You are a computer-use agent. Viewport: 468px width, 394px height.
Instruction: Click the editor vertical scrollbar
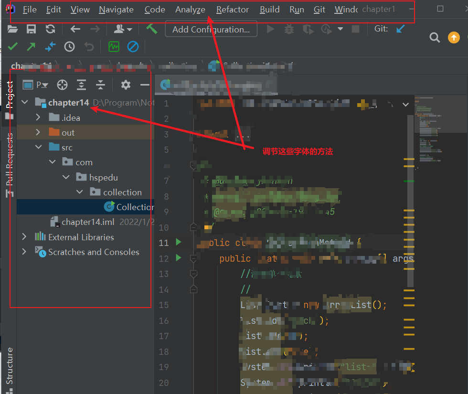(x=410, y=201)
